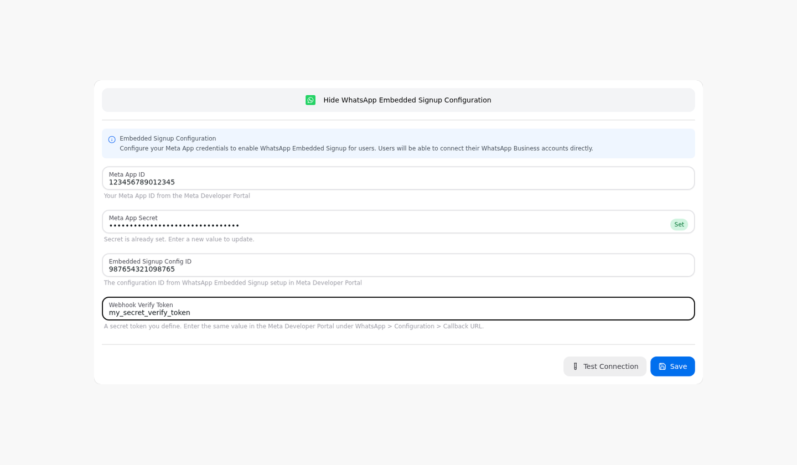Click the floppy disk icon on Save
The width and height of the screenshot is (797, 465).
pyautogui.click(x=663, y=366)
